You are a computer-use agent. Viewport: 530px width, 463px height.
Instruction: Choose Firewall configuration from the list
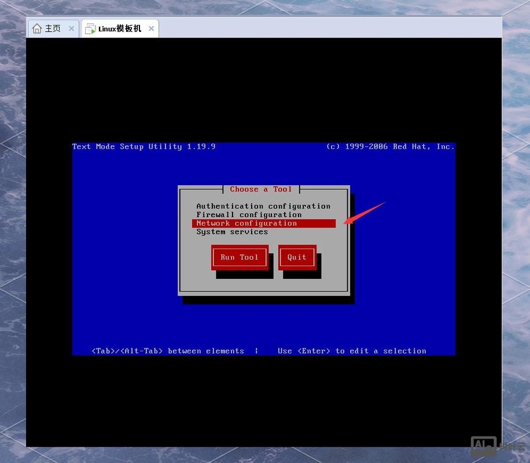pos(249,215)
